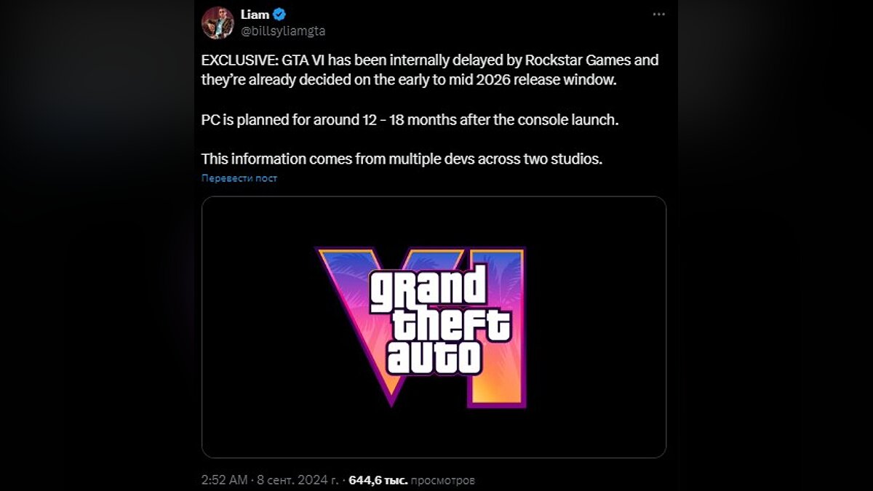
Task: Click the "theft" word in the GTA logo
Action: tap(451, 324)
